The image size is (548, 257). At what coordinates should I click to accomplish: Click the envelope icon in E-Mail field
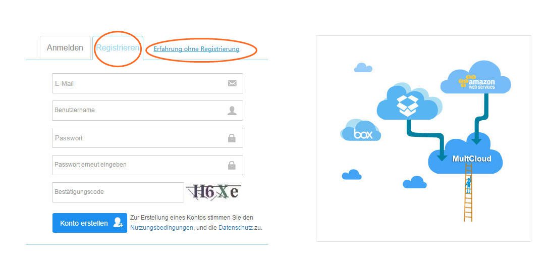(232, 83)
